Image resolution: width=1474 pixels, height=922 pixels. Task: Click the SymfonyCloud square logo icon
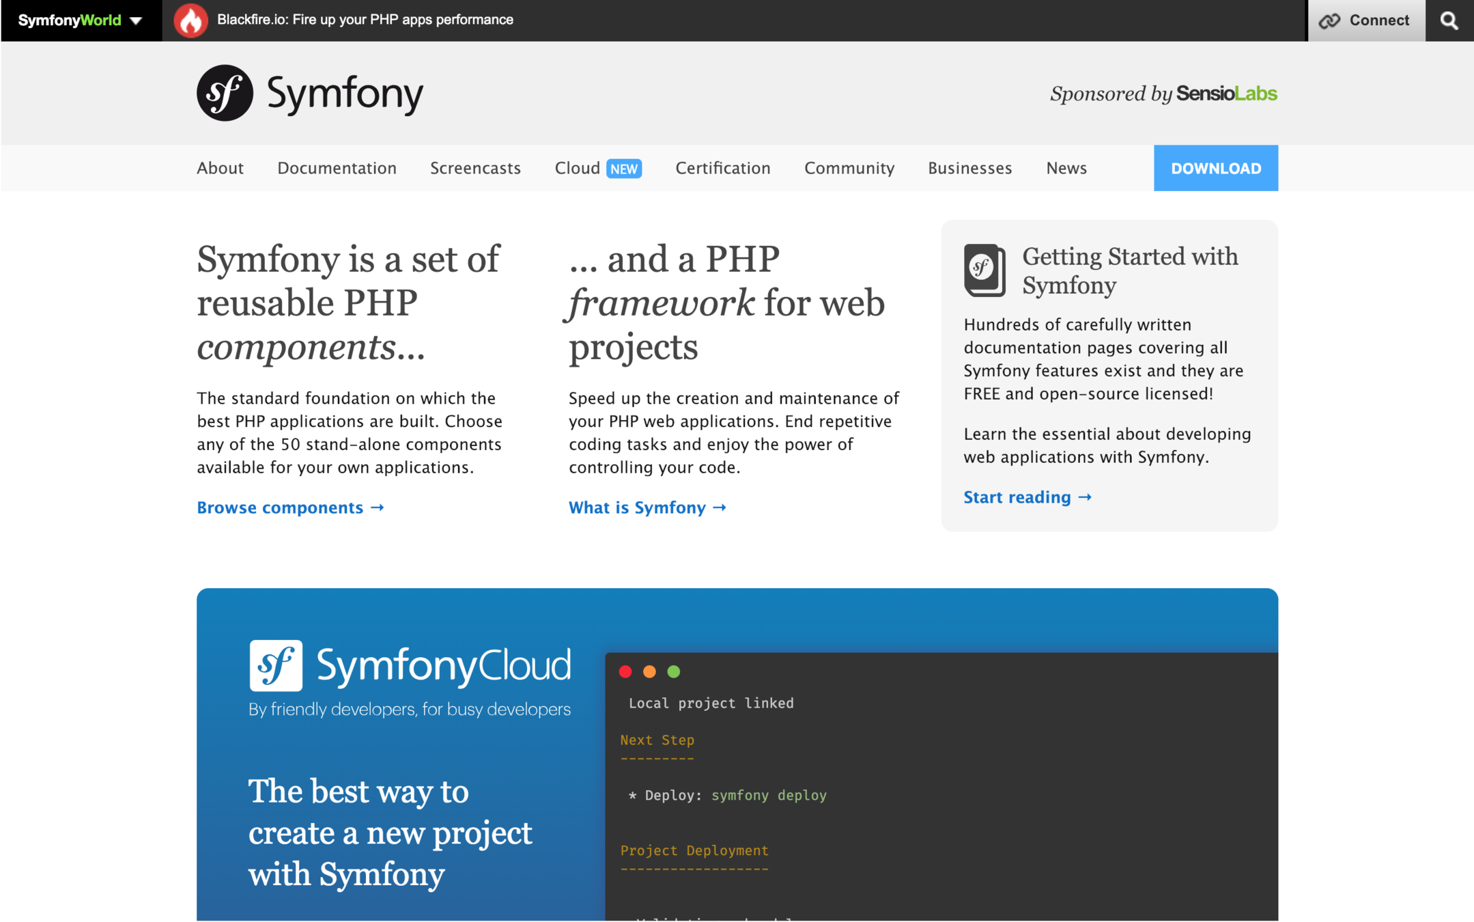tap(276, 665)
